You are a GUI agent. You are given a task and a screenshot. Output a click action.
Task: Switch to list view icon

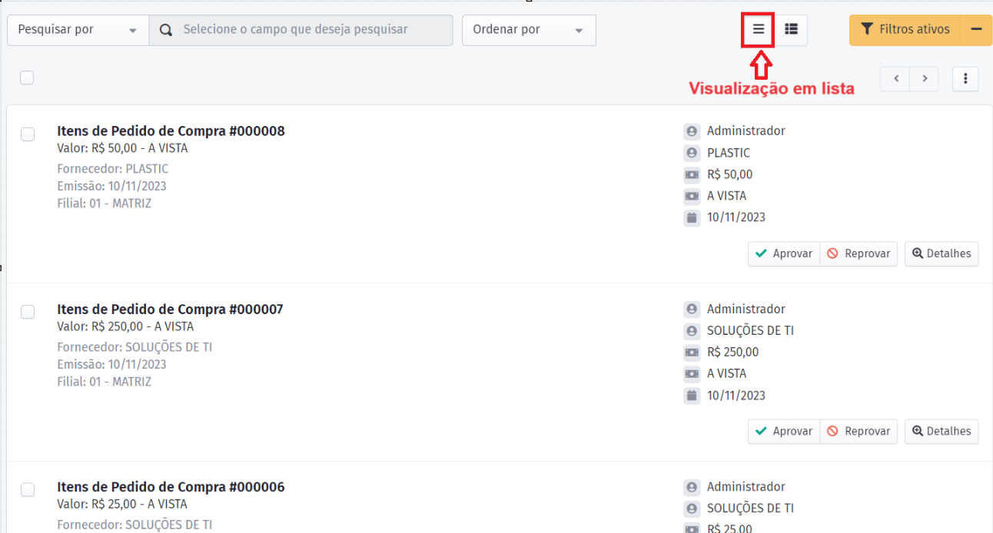[x=758, y=30]
